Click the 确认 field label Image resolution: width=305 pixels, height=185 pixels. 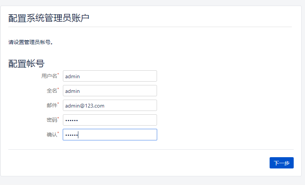(52, 135)
